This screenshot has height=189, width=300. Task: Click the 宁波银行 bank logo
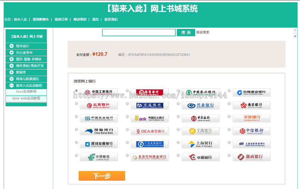tap(201, 131)
